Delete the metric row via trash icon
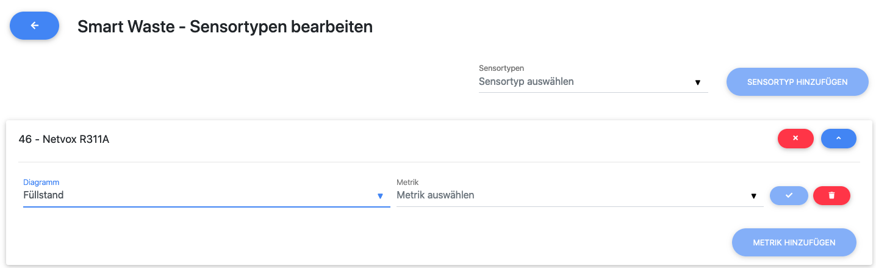Screen dimensions: 876x268 point(831,195)
